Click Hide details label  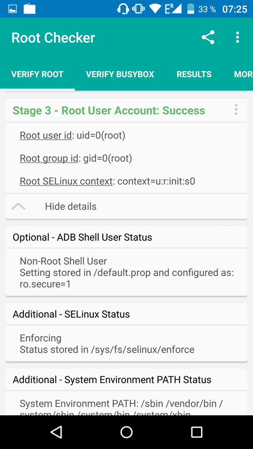tap(70, 207)
